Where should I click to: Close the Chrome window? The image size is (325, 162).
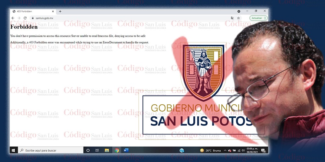(265, 11)
